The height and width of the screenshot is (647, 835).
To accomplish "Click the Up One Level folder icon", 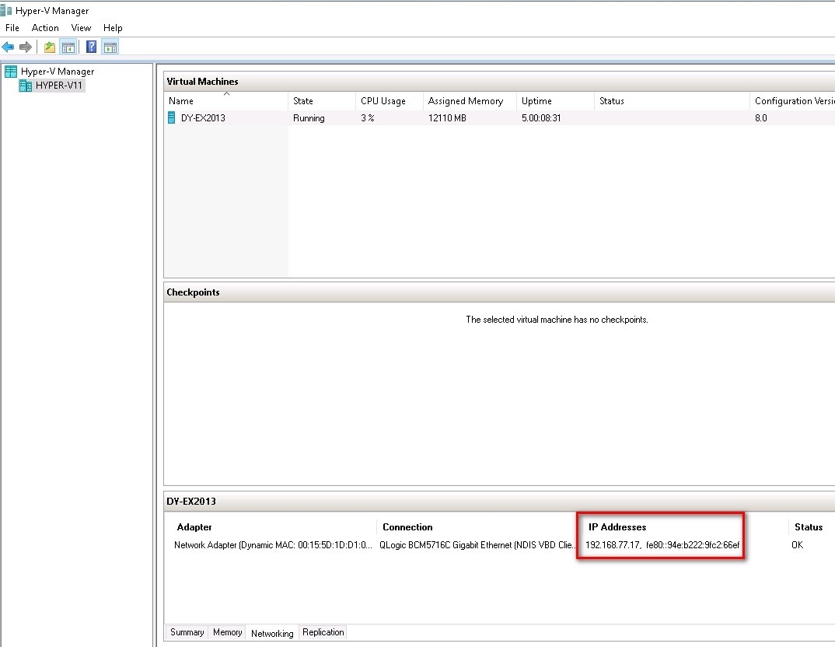I will [x=50, y=47].
